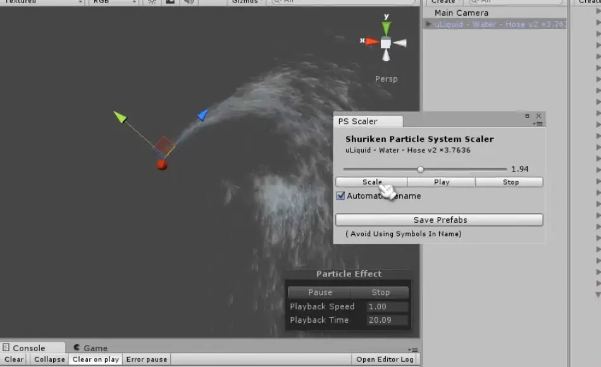Toggle the Persp projection label

386,79
